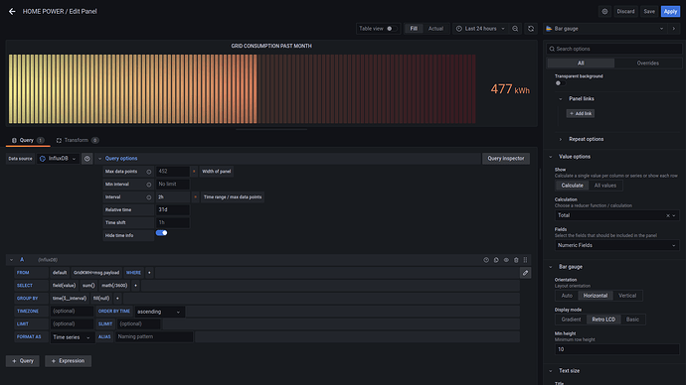Duplicate query A using the copy icon
This screenshot has height=385, width=686.
point(496,260)
